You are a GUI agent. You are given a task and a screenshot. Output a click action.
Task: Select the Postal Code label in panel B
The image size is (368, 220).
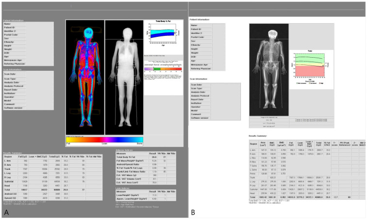197,37
